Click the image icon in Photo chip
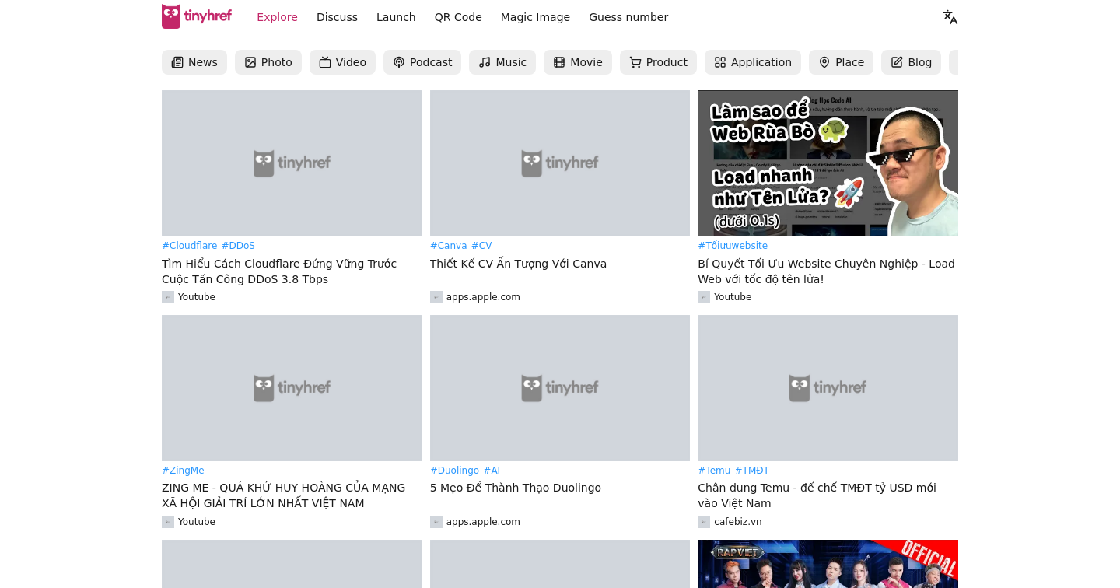This screenshot has height=588, width=1120. pos(250,62)
